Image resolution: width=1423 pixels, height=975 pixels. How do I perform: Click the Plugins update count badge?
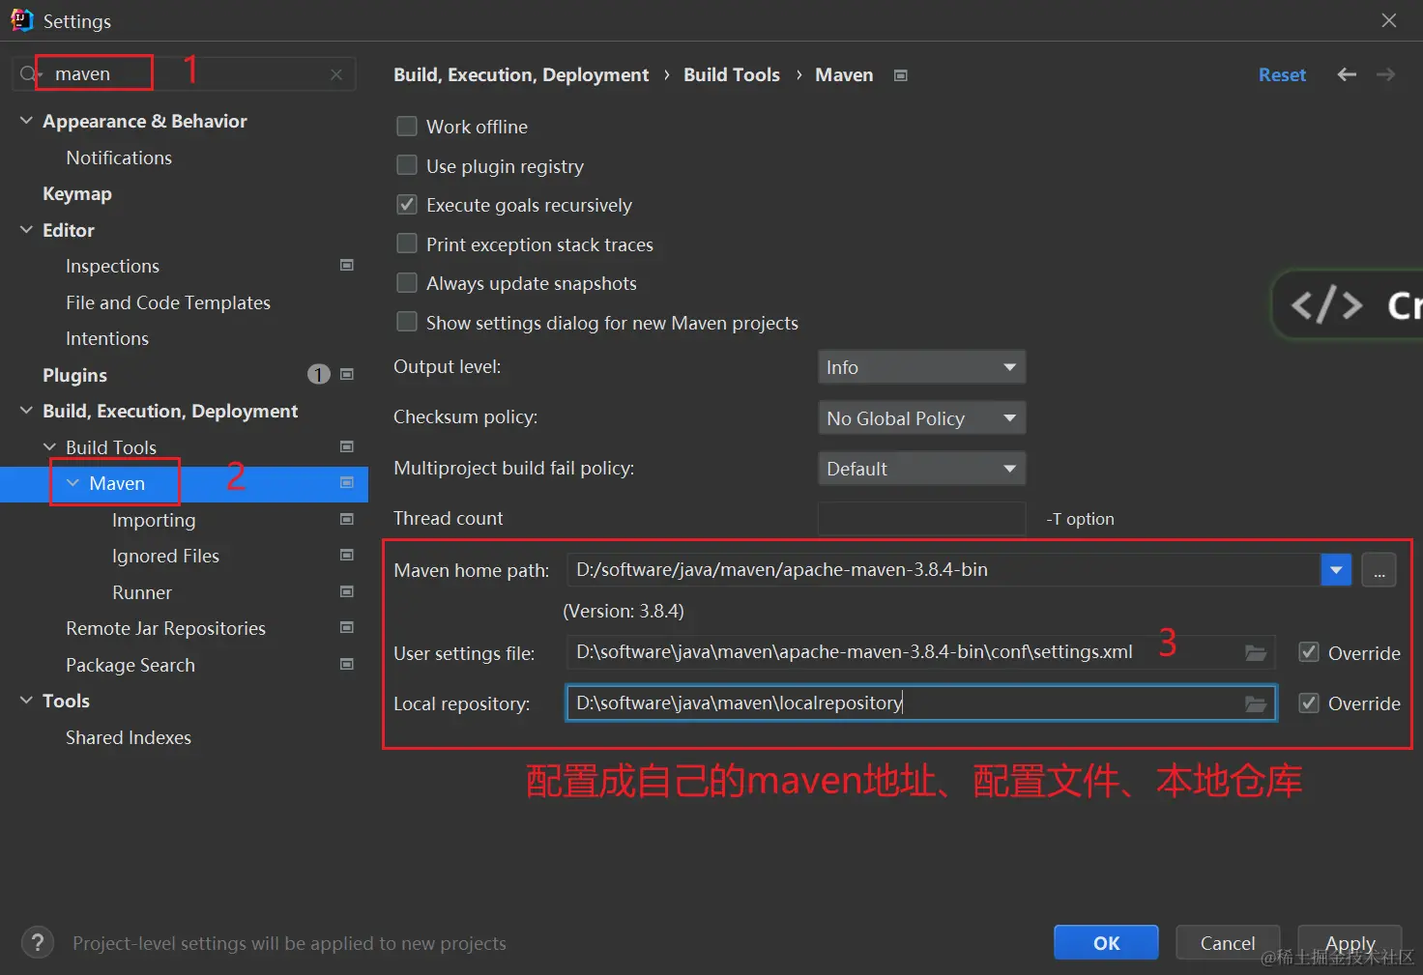click(319, 374)
